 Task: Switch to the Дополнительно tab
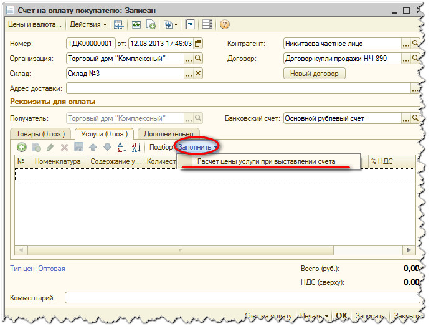coord(169,133)
